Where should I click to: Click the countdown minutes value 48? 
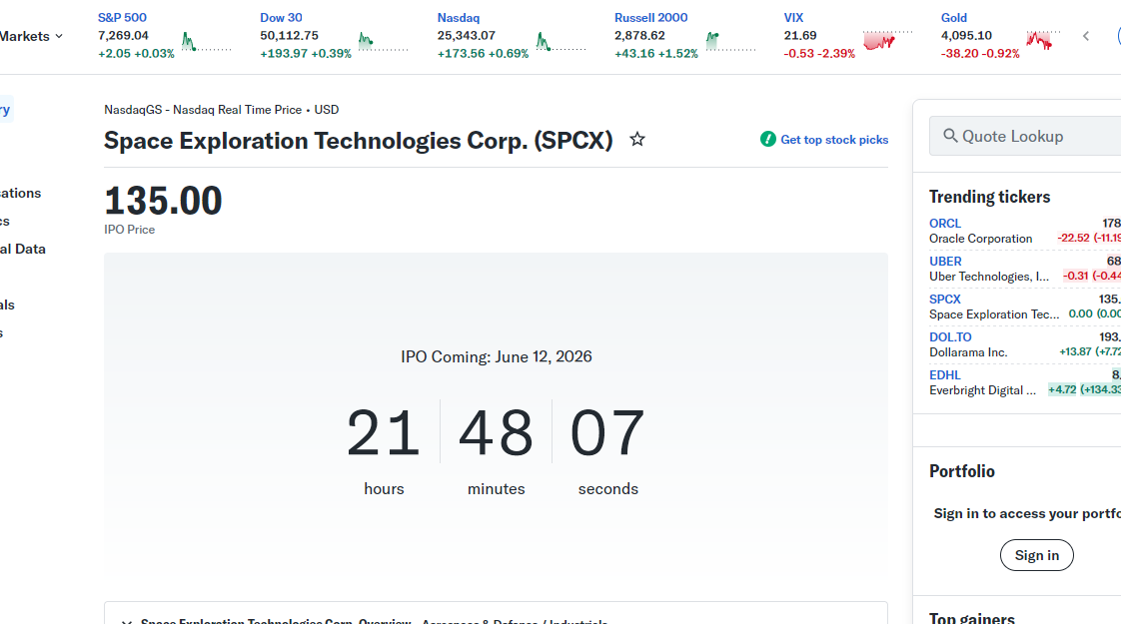pyautogui.click(x=497, y=432)
